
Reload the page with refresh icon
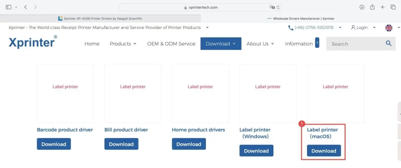278,7
